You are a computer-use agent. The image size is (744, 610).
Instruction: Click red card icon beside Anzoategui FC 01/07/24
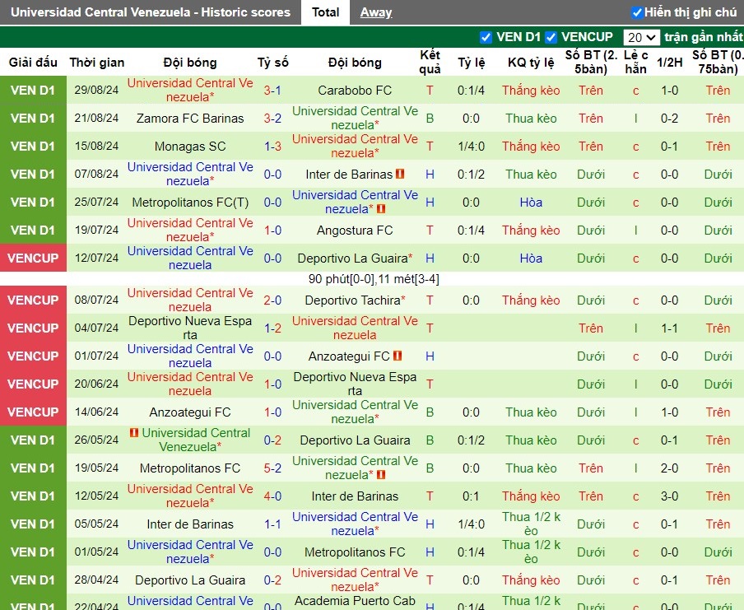coord(398,356)
